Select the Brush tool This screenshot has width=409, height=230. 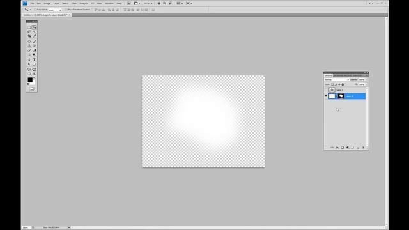click(34, 41)
